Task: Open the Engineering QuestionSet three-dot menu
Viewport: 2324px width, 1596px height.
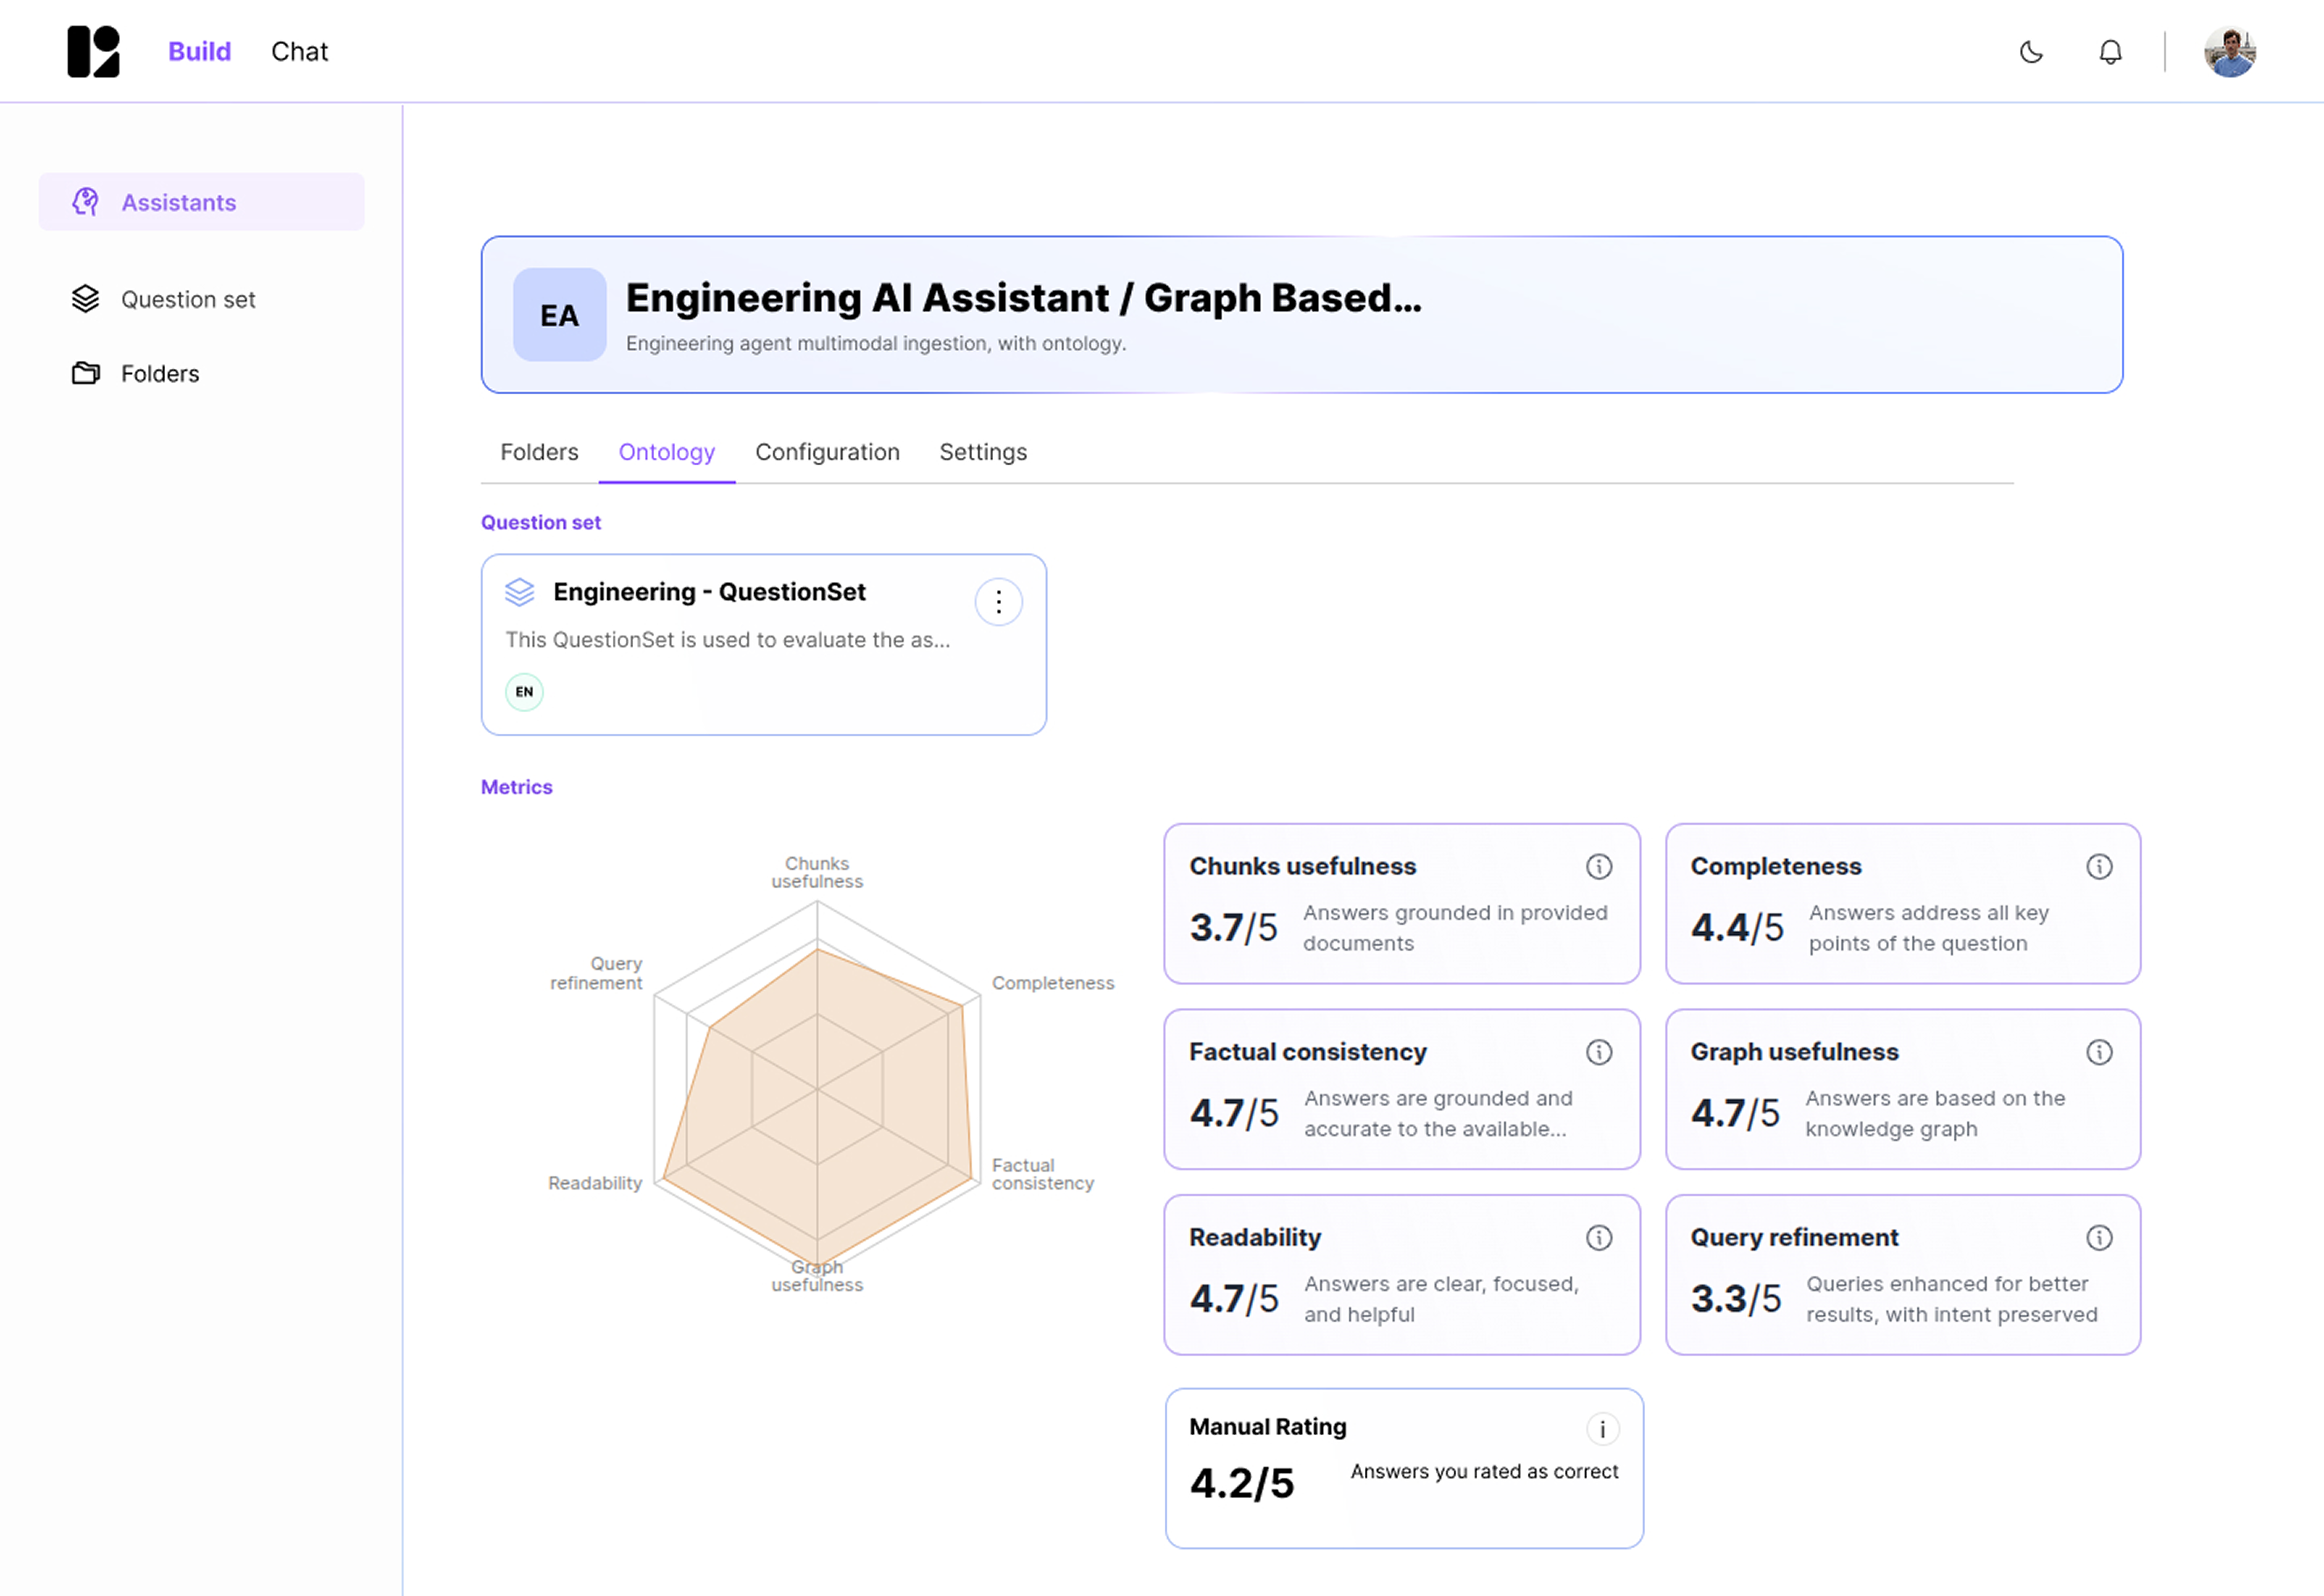Action: (x=998, y=602)
